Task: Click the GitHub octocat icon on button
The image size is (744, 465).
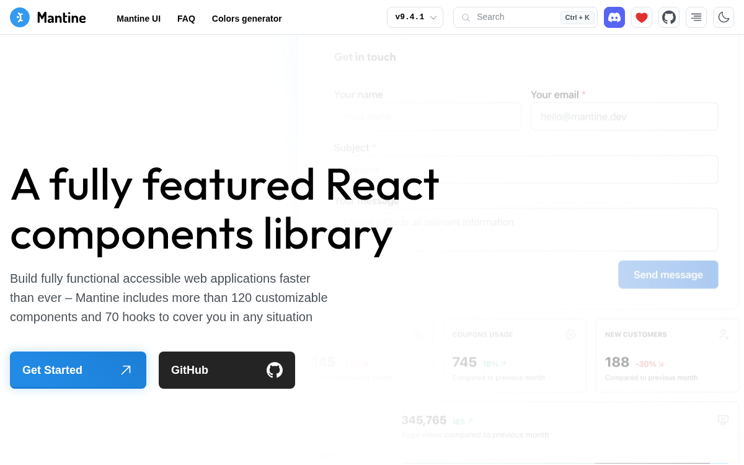Action: point(275,370)
